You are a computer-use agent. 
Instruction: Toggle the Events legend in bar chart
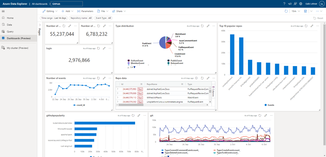point(269,105)
